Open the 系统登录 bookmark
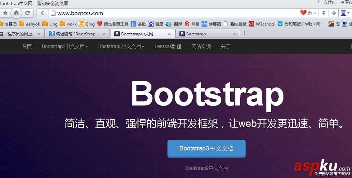Image resolution: width=352 pixels, height=178 pixels. (235, 24)
